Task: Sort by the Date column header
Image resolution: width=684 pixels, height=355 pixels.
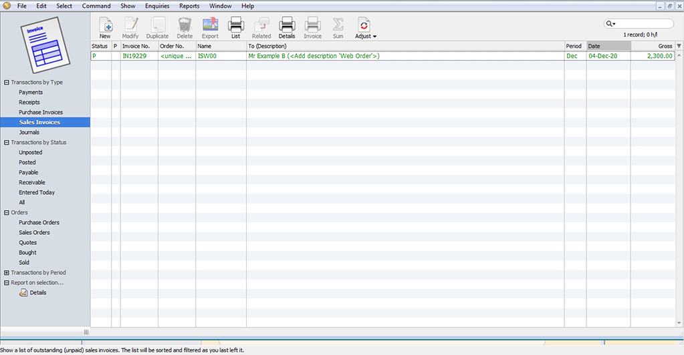Action: click(608, 46)
